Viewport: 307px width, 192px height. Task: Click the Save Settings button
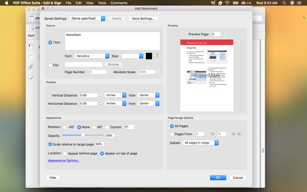143,18
